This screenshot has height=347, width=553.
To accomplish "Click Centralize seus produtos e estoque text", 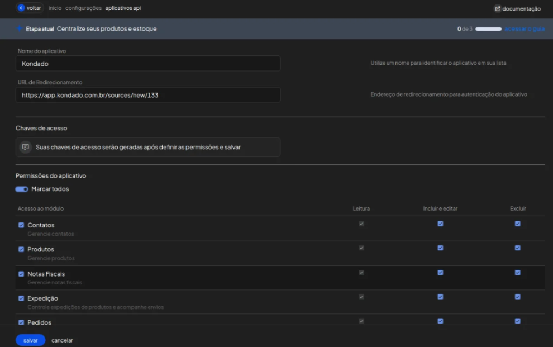I will pos(107,28).
